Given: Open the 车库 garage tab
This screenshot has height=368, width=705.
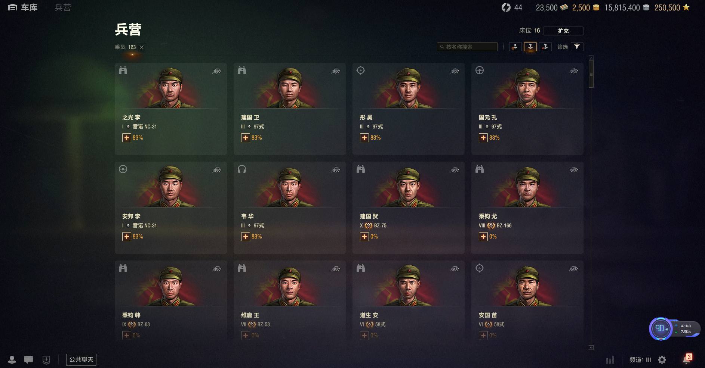Looking at the screenshot, I should click(x=23, y=7).
